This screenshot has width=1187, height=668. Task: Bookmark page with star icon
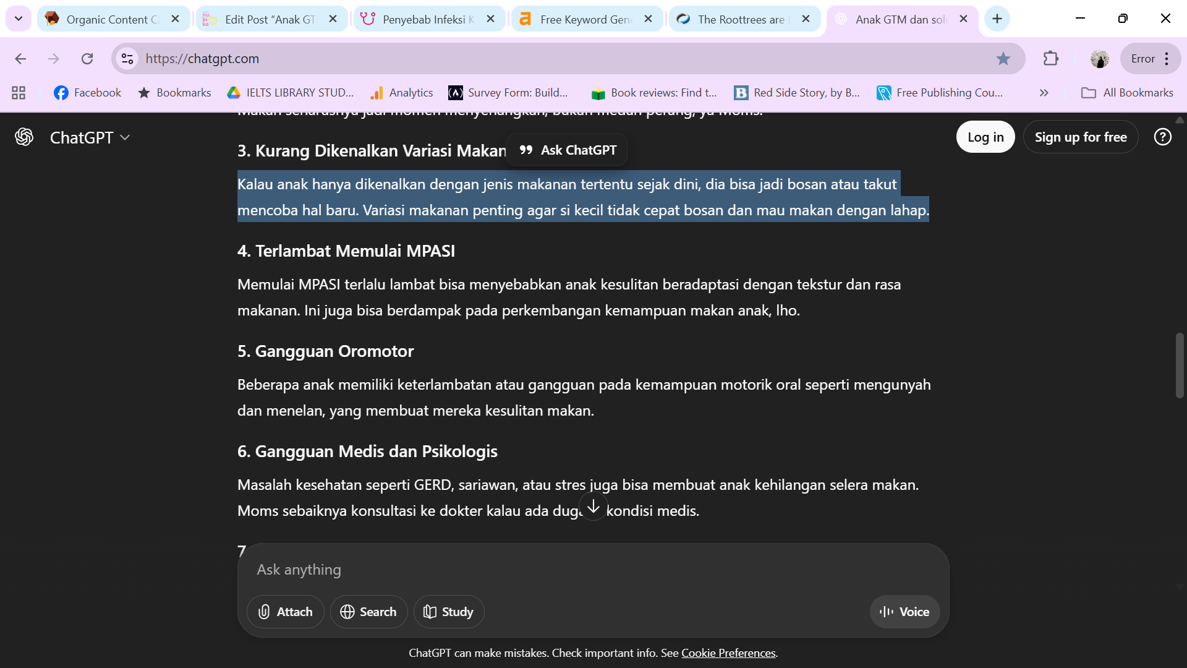click(x=1003, y=59)
